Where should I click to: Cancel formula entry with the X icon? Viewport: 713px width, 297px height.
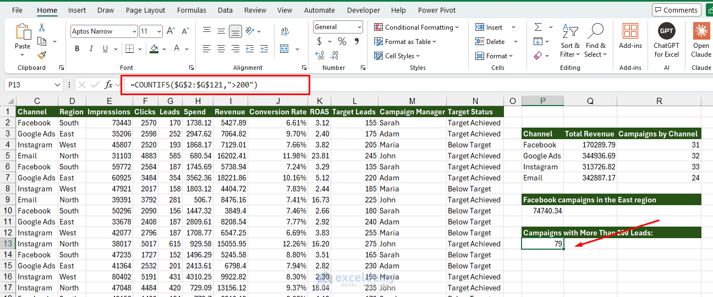tap(82, 85)
